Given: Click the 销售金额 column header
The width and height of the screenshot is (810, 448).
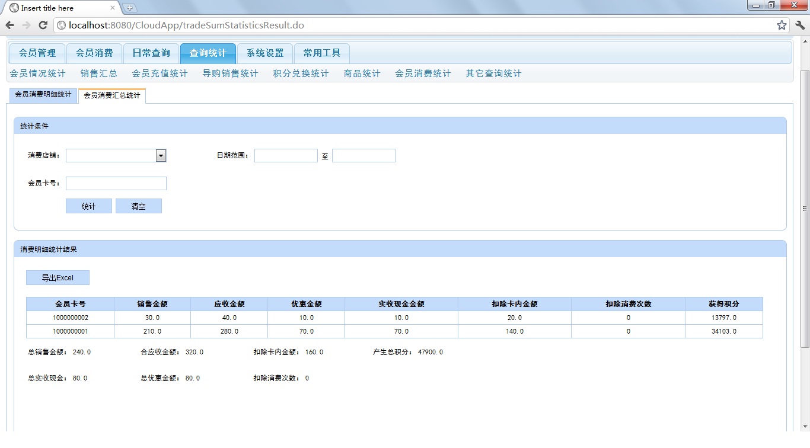Looking at the screenshot, I should [152, 304].
